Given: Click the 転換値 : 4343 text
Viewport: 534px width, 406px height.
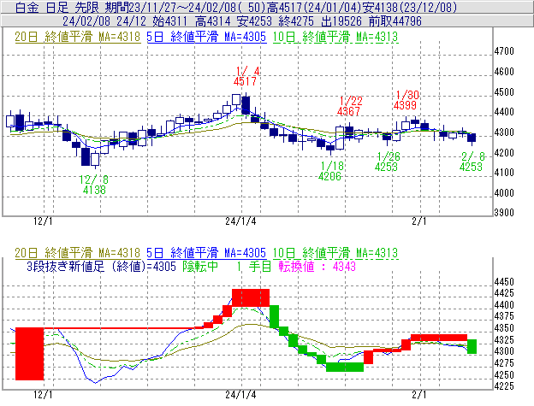Looking at the screenshot, I should (317, 266).
